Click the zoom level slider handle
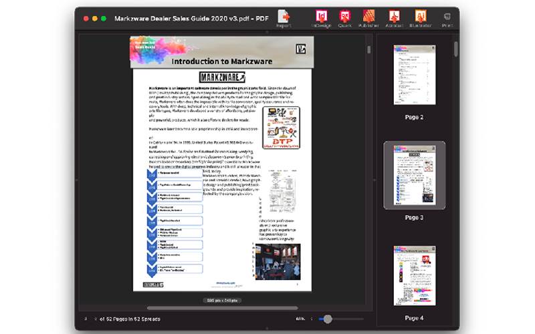 [326, 319]
